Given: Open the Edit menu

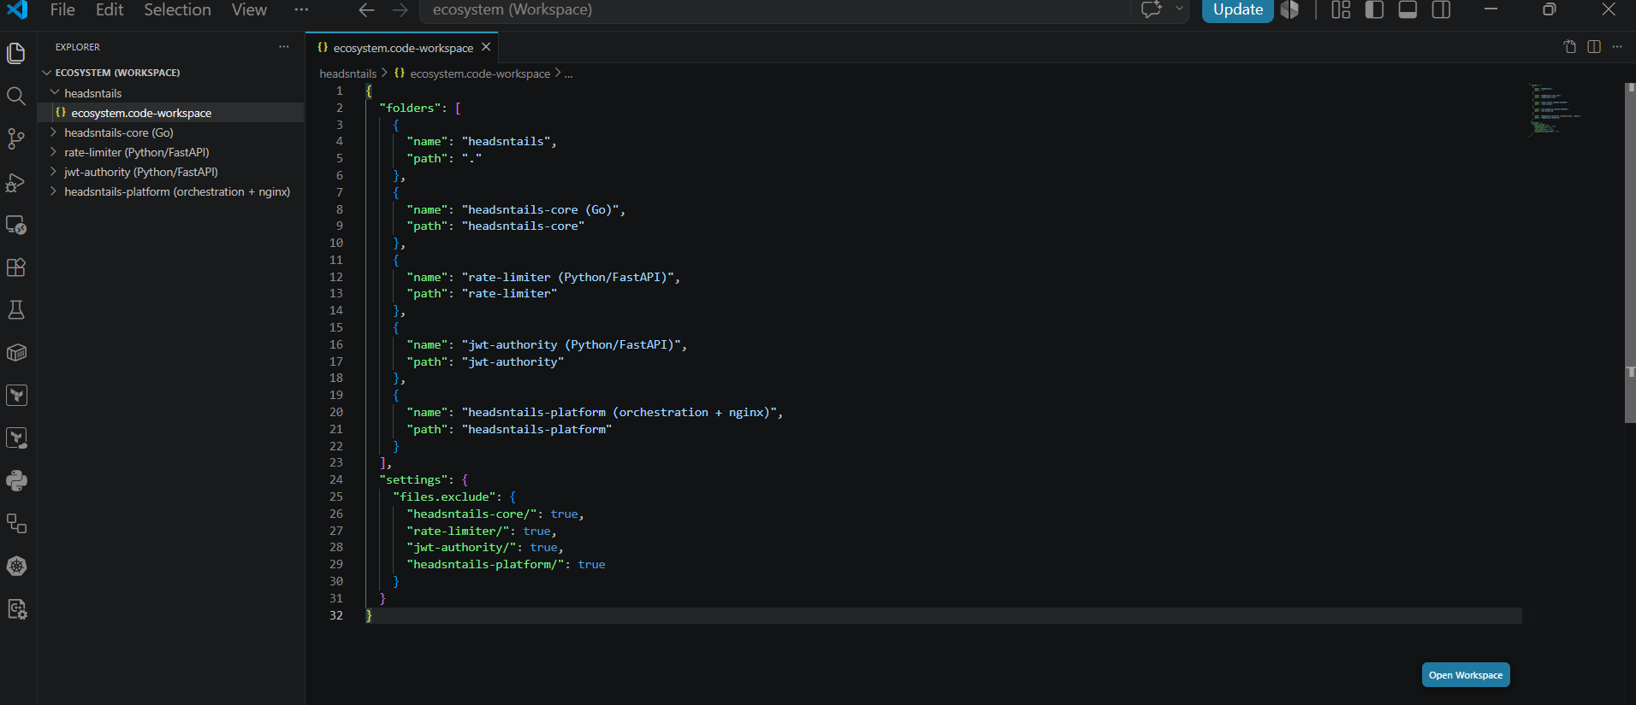Looking at the screenshot, I should [110, 10].
